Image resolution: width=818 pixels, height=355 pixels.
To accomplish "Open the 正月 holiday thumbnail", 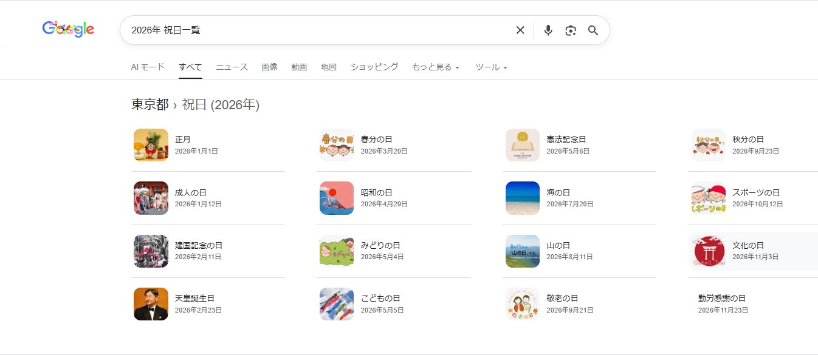I will pyautogui.click(x=151, y=145).
